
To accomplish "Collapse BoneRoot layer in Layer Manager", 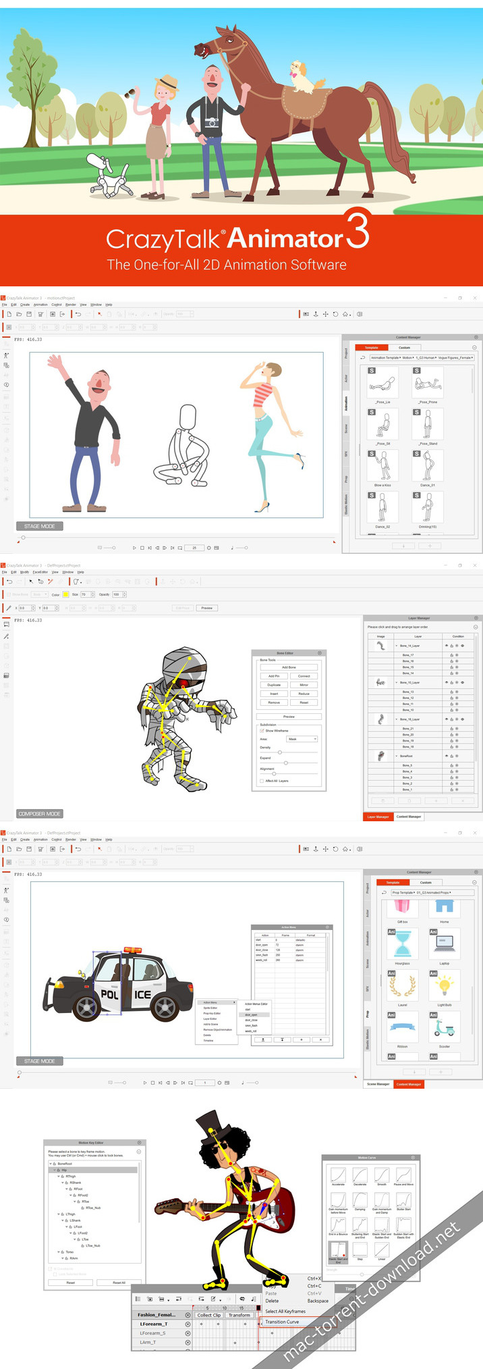I will [397, 756].
